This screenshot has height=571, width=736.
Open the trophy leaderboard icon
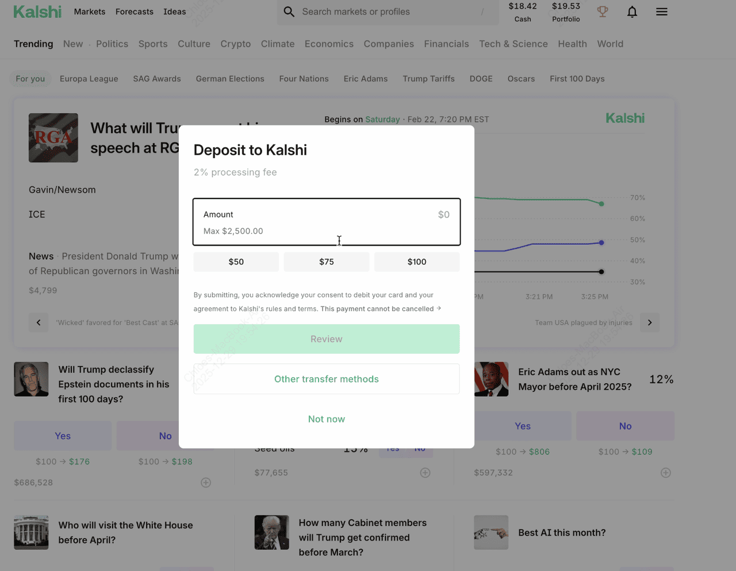[x=603, y=12]
